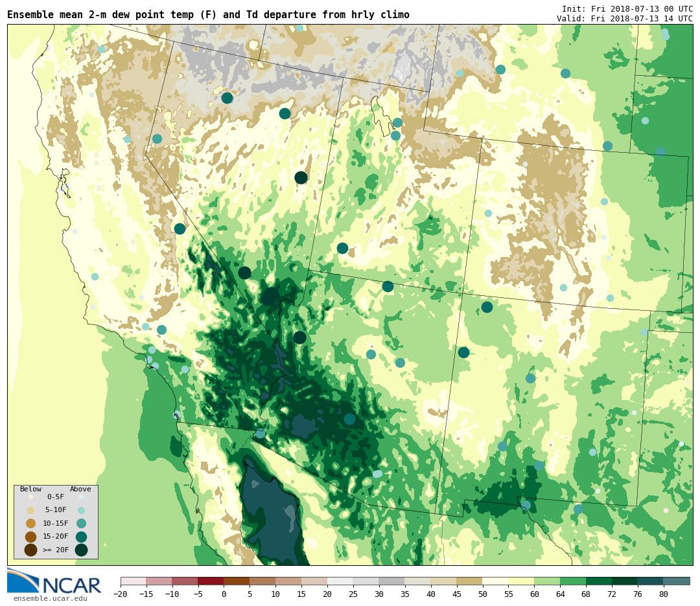
Task: Click the 40 tick label on the colorbar
Action: coord(431,594)
